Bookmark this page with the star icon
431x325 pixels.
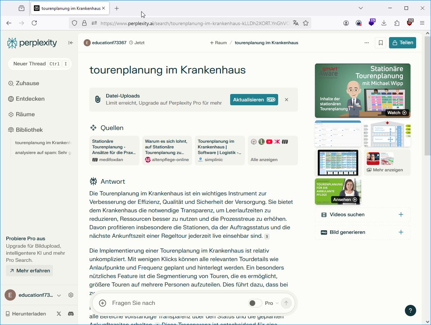coord(306,23)
